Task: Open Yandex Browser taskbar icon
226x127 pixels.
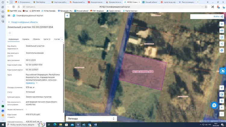Action: coord(78,125)
